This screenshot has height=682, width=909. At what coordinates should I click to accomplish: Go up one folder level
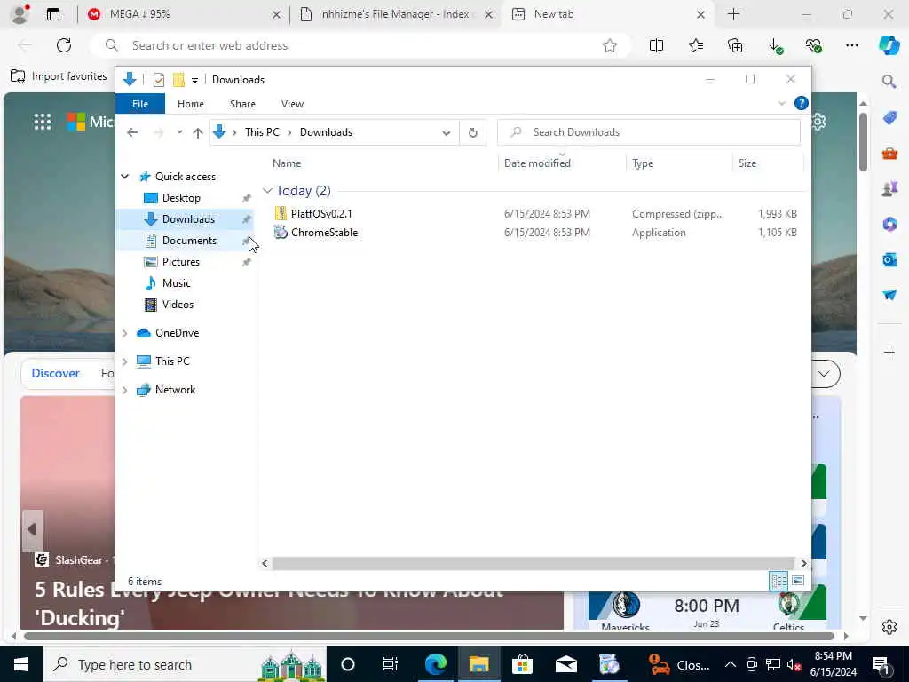tap(198, 133)
